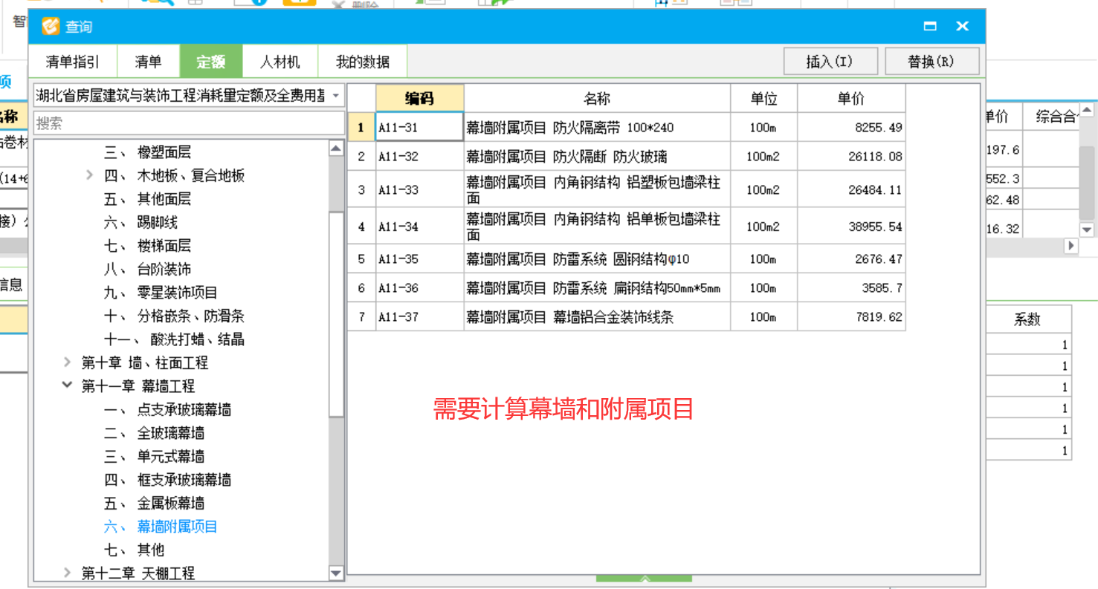The image size is (1098, 589).
Task: Click the price cell 26118.08
Action: (x=851, y=157)
